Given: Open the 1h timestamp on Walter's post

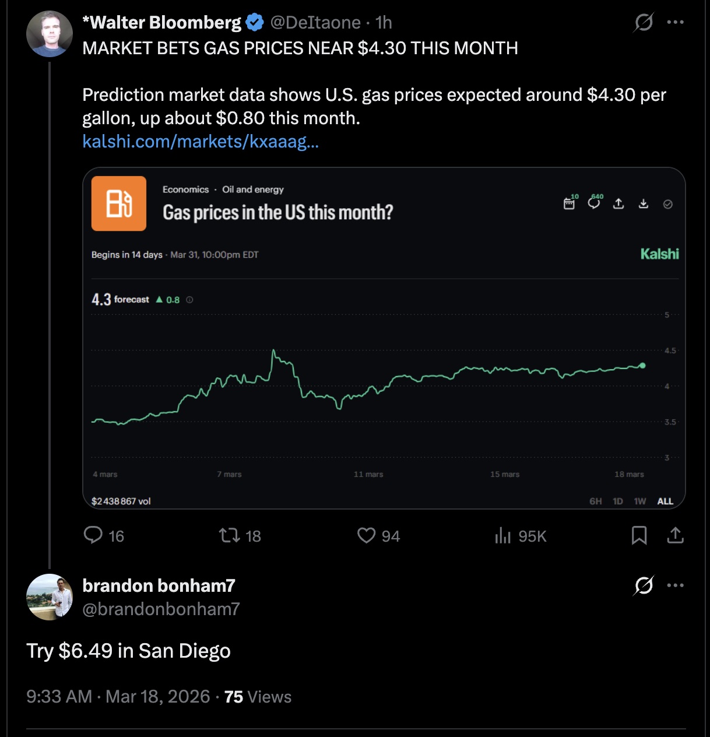Looking at the screenshot, I should [384, 23].
